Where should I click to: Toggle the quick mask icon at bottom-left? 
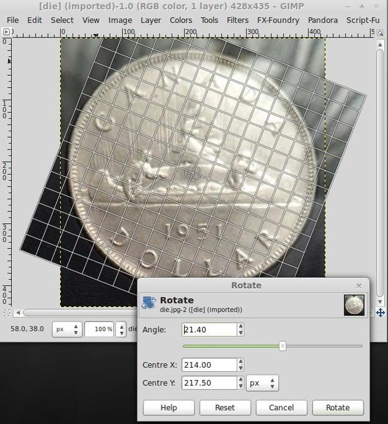pyautogui.click(x=7, y=313)
